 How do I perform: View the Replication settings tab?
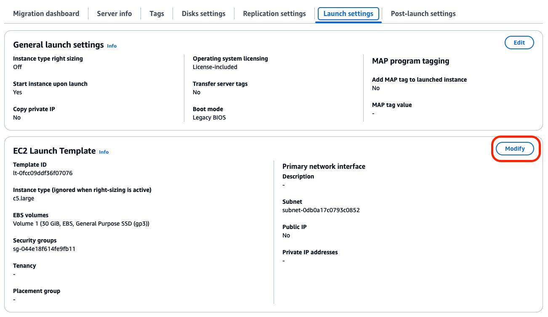point(274,13)
